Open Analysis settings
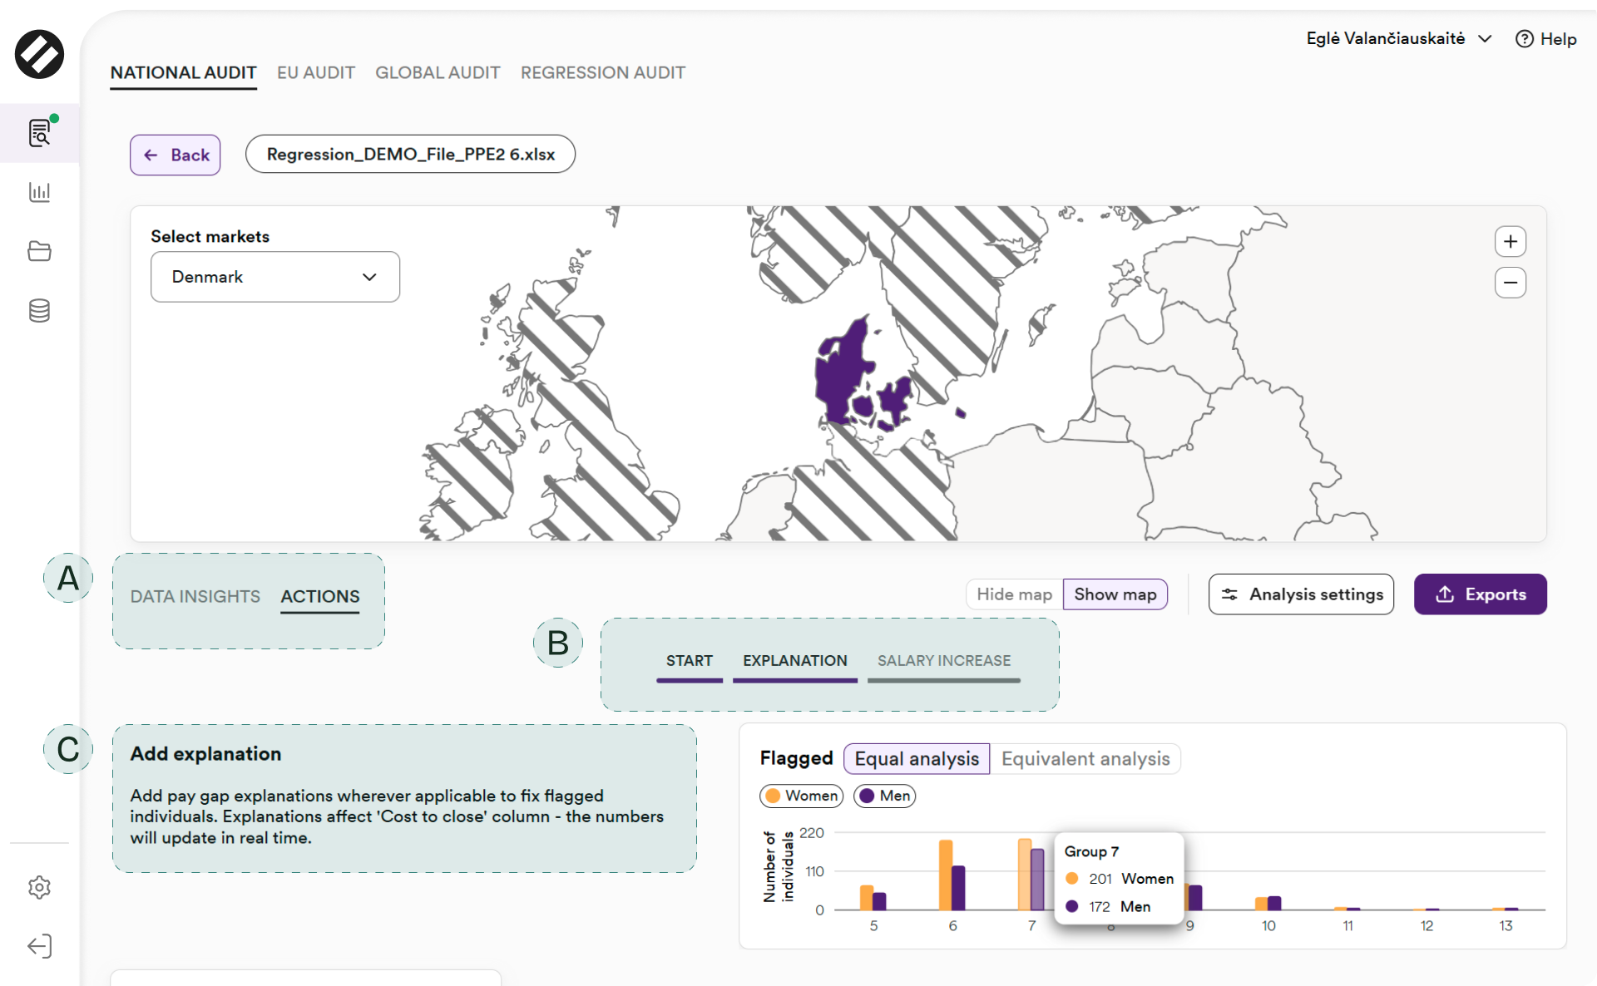 (1300, 594)
